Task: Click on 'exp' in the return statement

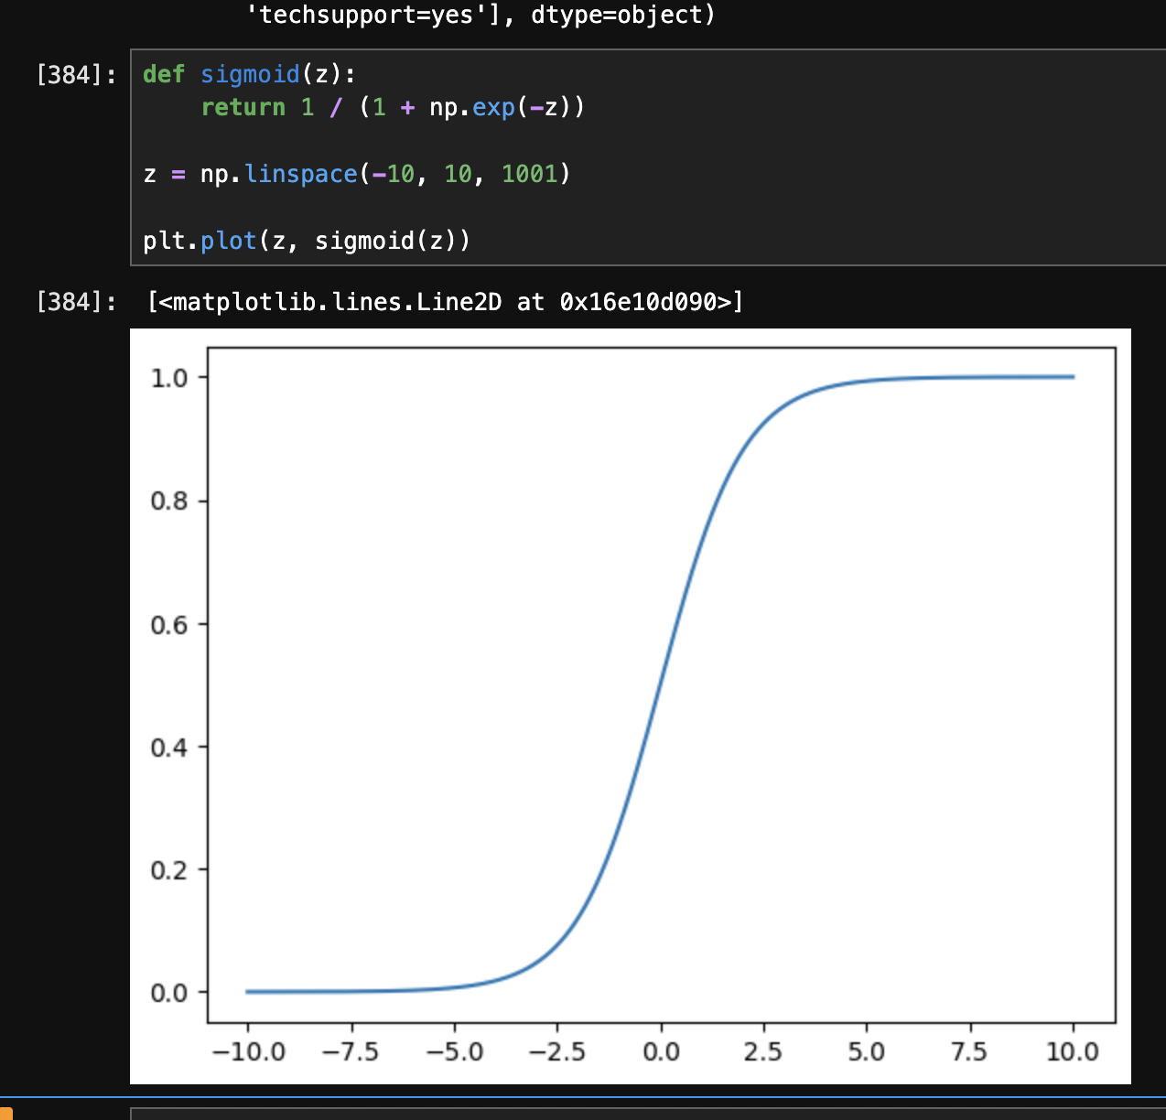Action: (493, 107)
